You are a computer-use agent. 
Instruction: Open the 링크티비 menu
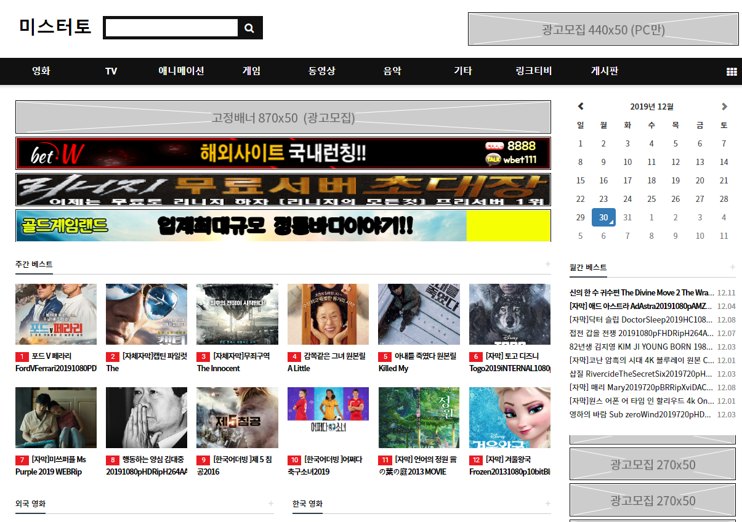(533, 71)
